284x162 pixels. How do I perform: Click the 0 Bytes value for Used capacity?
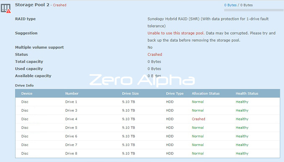click(154, 69)
